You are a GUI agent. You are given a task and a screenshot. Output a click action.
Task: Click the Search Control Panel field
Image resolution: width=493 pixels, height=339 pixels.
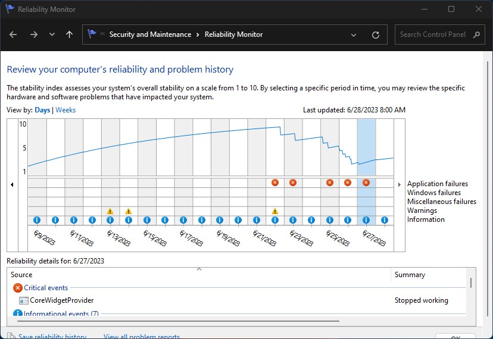tap(433, 34)
